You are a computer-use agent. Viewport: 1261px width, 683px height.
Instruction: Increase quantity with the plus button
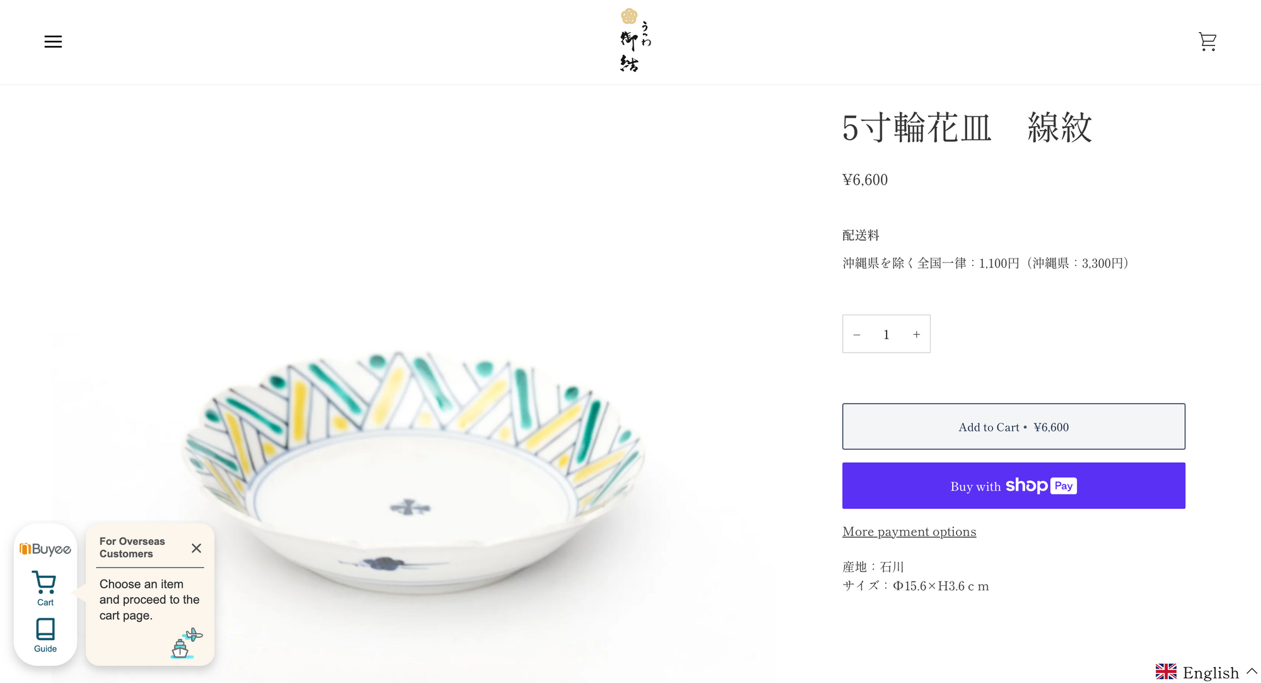(916, 334)
